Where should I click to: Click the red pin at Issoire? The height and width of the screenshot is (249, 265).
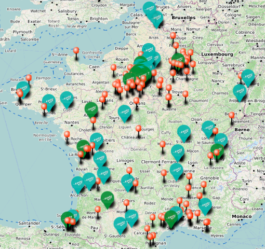[164, 175]
